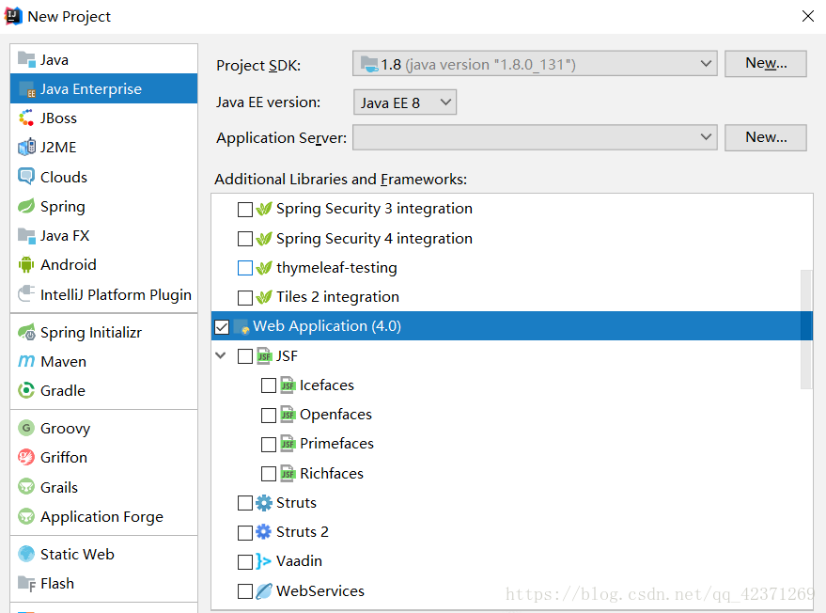Click the thymeleaf-testing leaf icon
826x613 pixels.
tap(264, 268)
